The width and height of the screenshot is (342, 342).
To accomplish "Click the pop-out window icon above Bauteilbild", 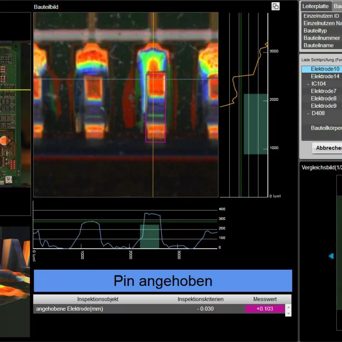I will pos(275,6).
